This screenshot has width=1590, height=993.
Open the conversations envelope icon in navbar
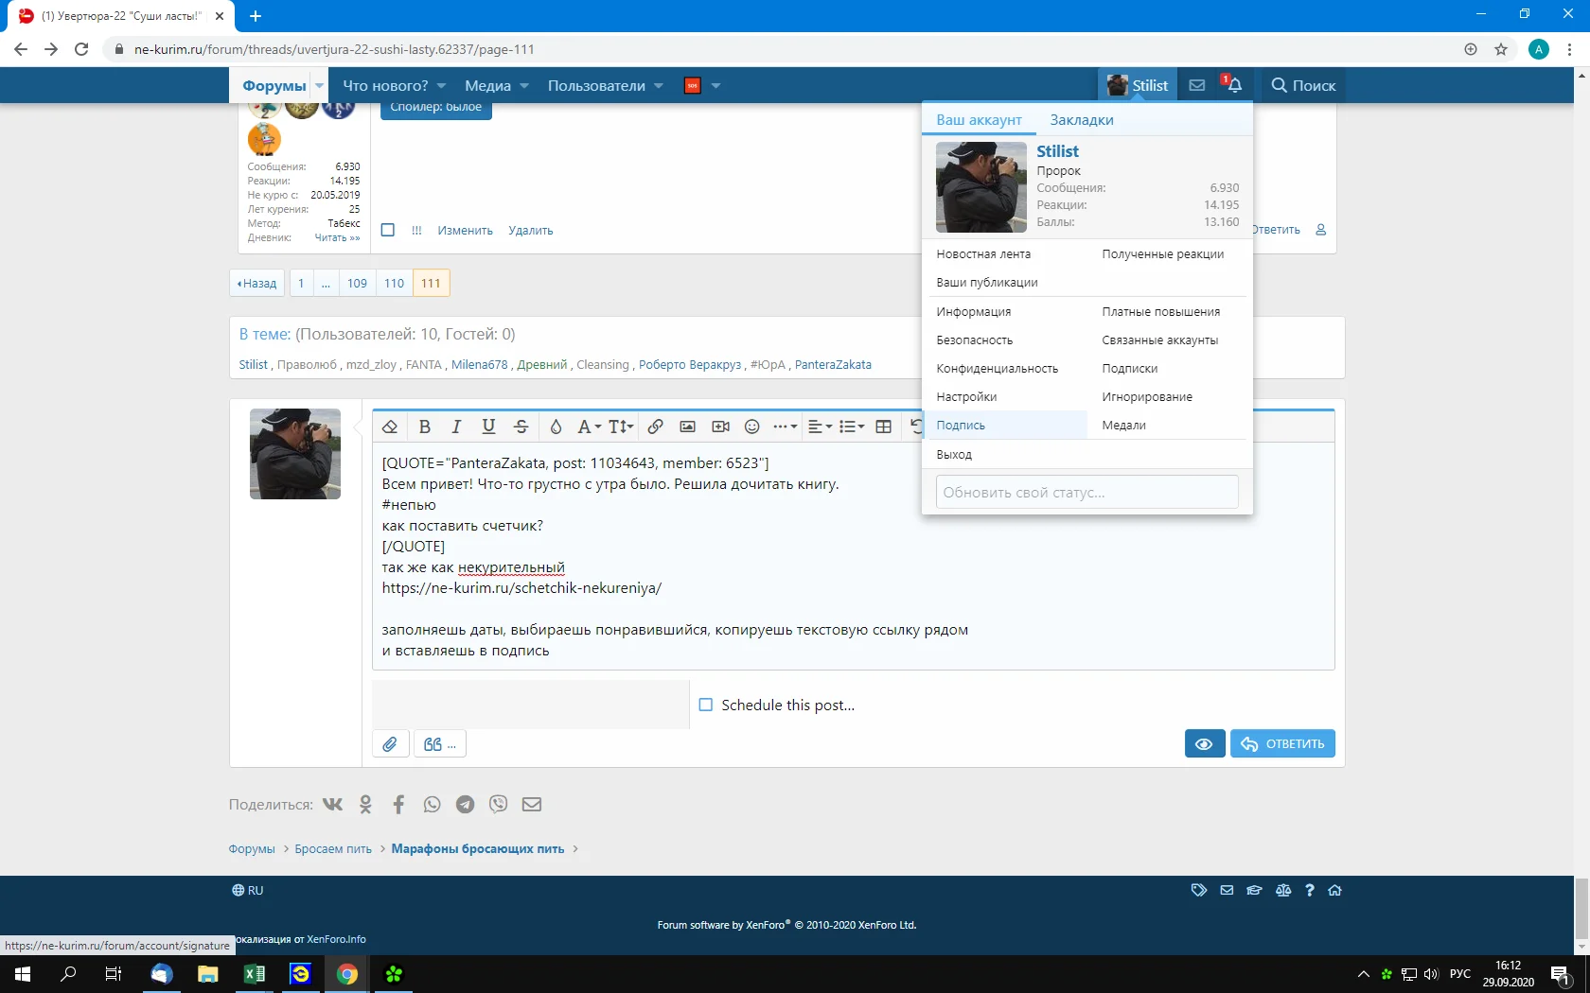coord(1197,85)
